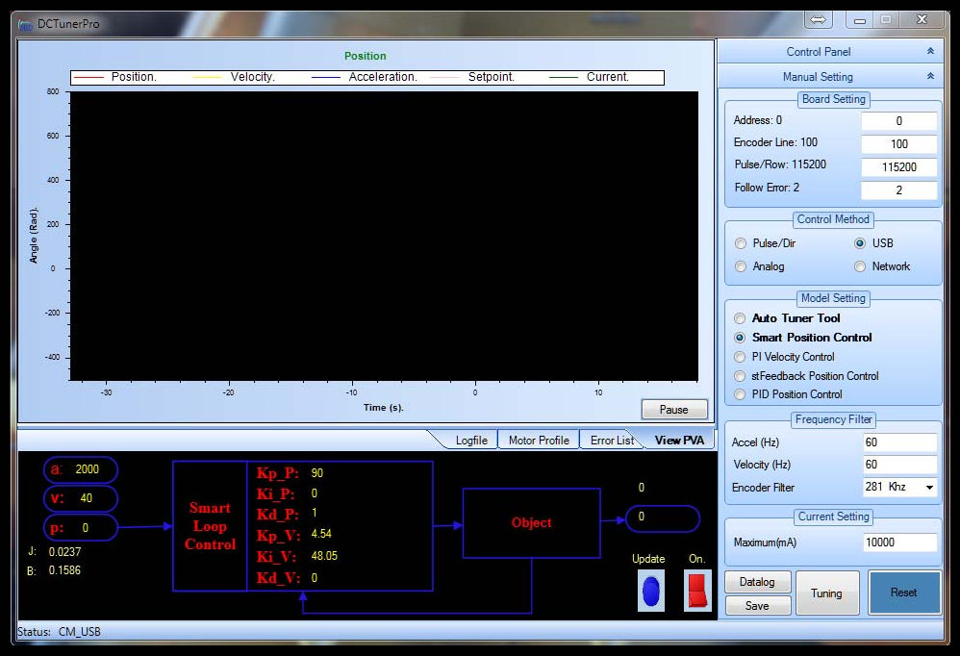Click the Datalog button
This screenshot has height=656, width=960.
(x=757, y=582)
